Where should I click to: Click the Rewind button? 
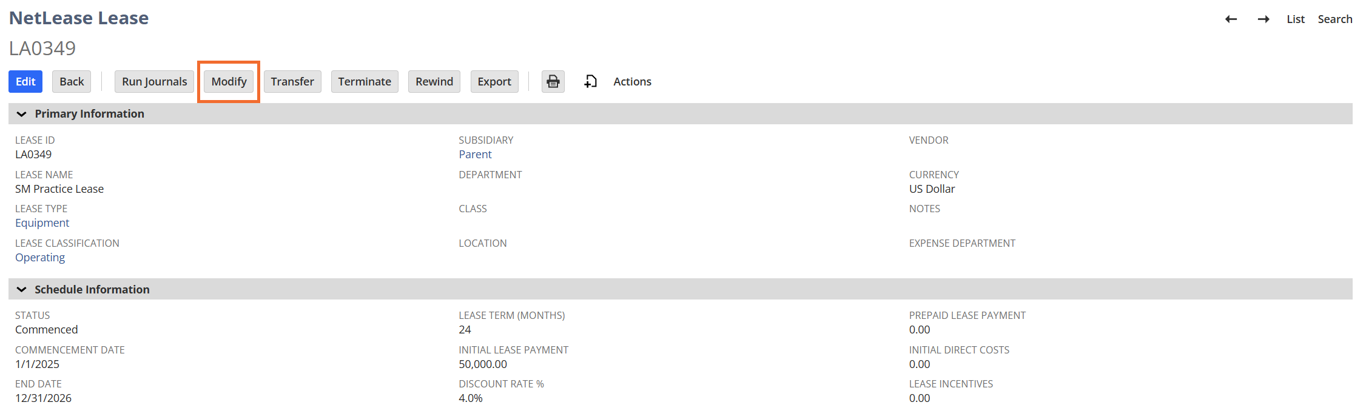(x=434, y=81)
